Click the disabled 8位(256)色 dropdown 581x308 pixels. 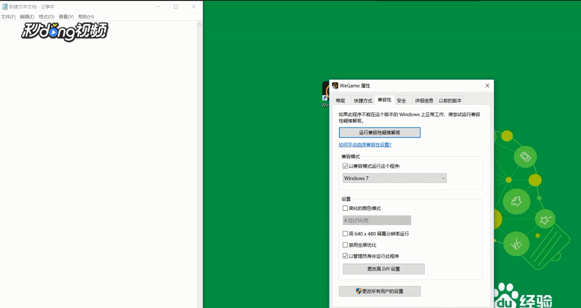pyautogui.click(x=376, y=220)
